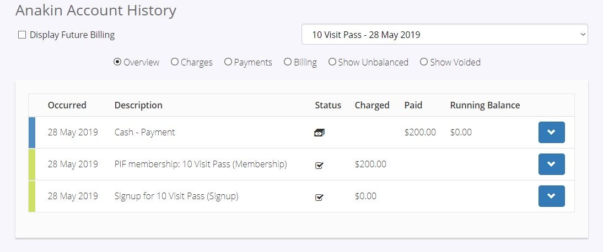This screenshot has width=603, height=252.
Task: Enable the Display Future Billing checkbox
Action: click(22, 35)
